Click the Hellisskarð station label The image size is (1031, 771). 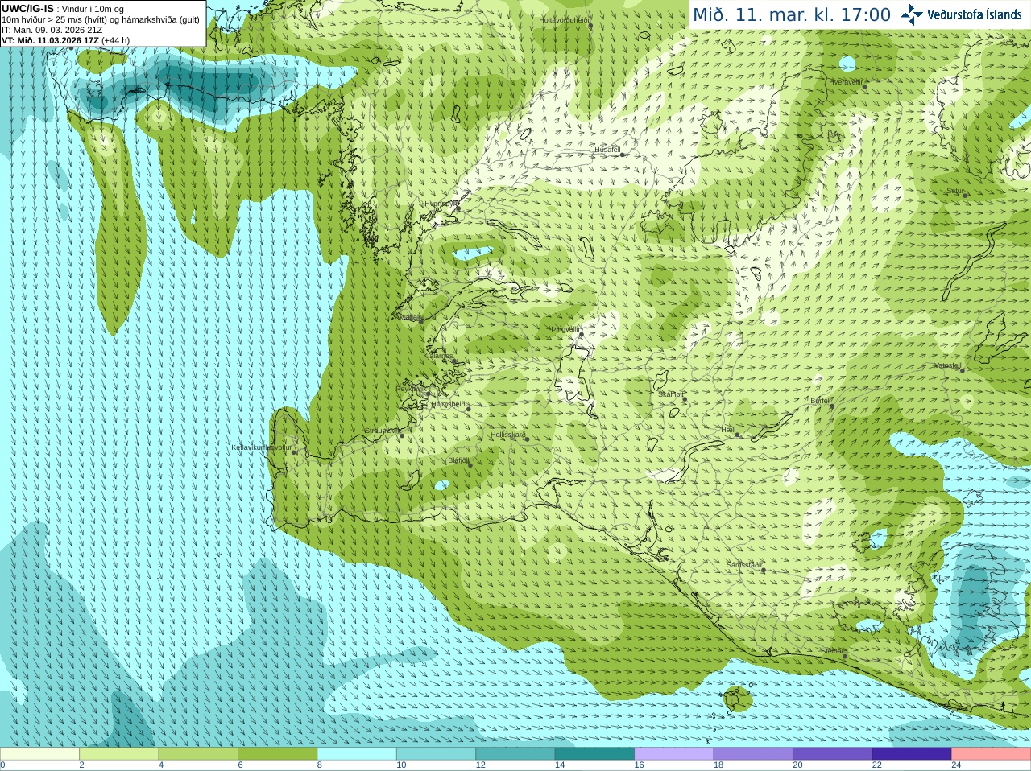[508, 435]
